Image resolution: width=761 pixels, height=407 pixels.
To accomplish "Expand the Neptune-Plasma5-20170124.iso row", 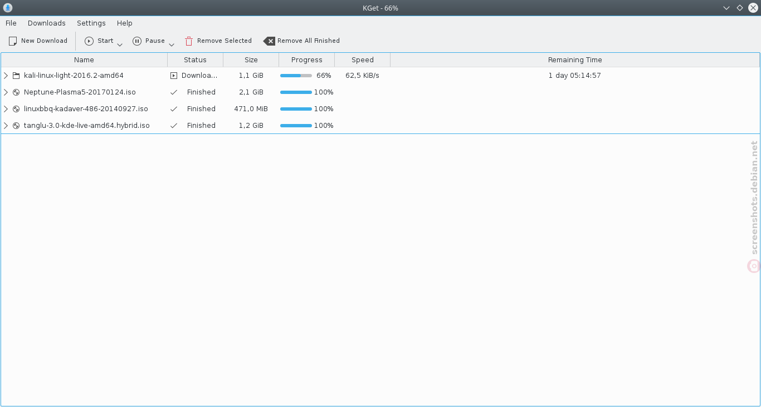I will click(x=6, y=92).
